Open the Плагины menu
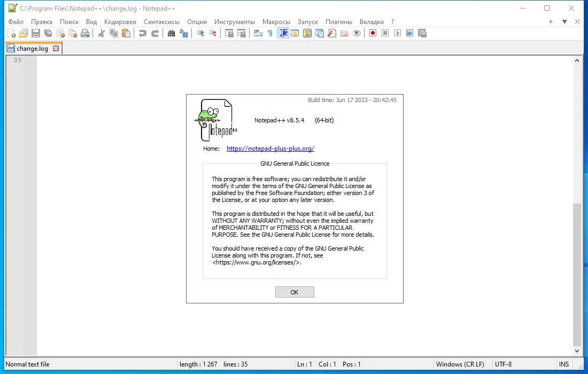 [339, 22]
